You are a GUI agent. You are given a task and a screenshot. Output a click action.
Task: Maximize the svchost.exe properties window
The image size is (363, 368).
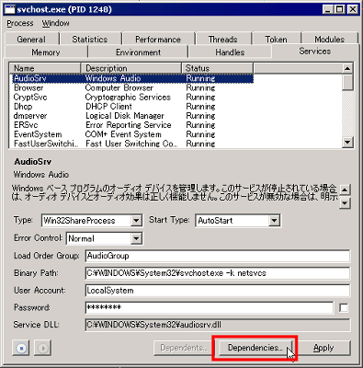click(339, 9)
